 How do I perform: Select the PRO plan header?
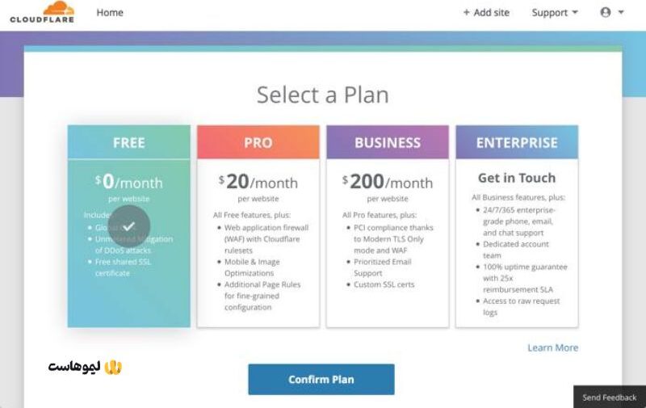(258, 142)
